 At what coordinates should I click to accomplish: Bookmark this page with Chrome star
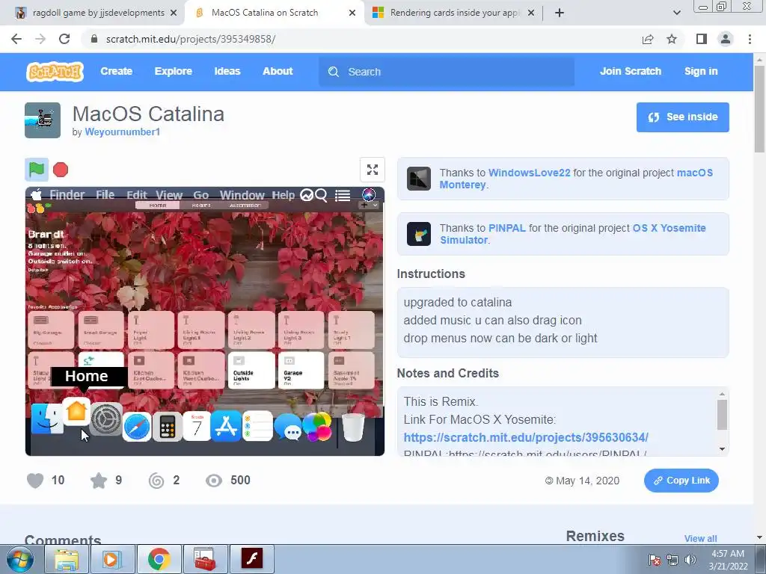click(672, 39)
